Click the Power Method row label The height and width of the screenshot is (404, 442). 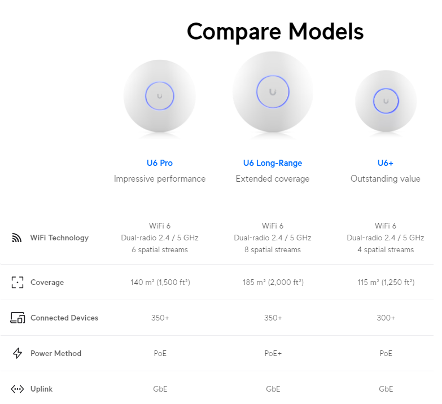coord(56,353)
